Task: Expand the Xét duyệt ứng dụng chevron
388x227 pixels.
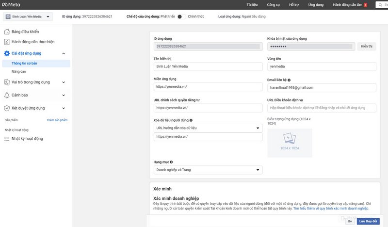Action: click(64, 108)
